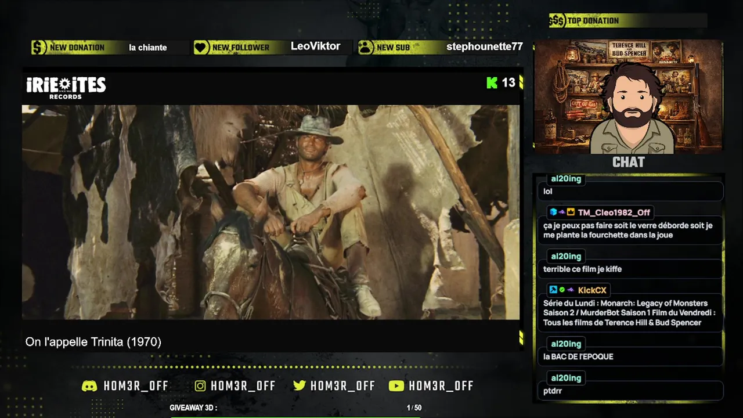Click the green Kick logo icon
Image resolution: width=743 pixels, height=418 pixels.
click(492, 83)
